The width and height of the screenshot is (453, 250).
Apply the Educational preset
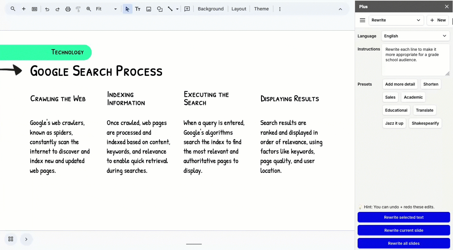point(396,110)
